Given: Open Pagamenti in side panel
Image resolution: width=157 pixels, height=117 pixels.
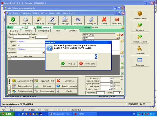Looking at the screenshot, I should point(140,27).
